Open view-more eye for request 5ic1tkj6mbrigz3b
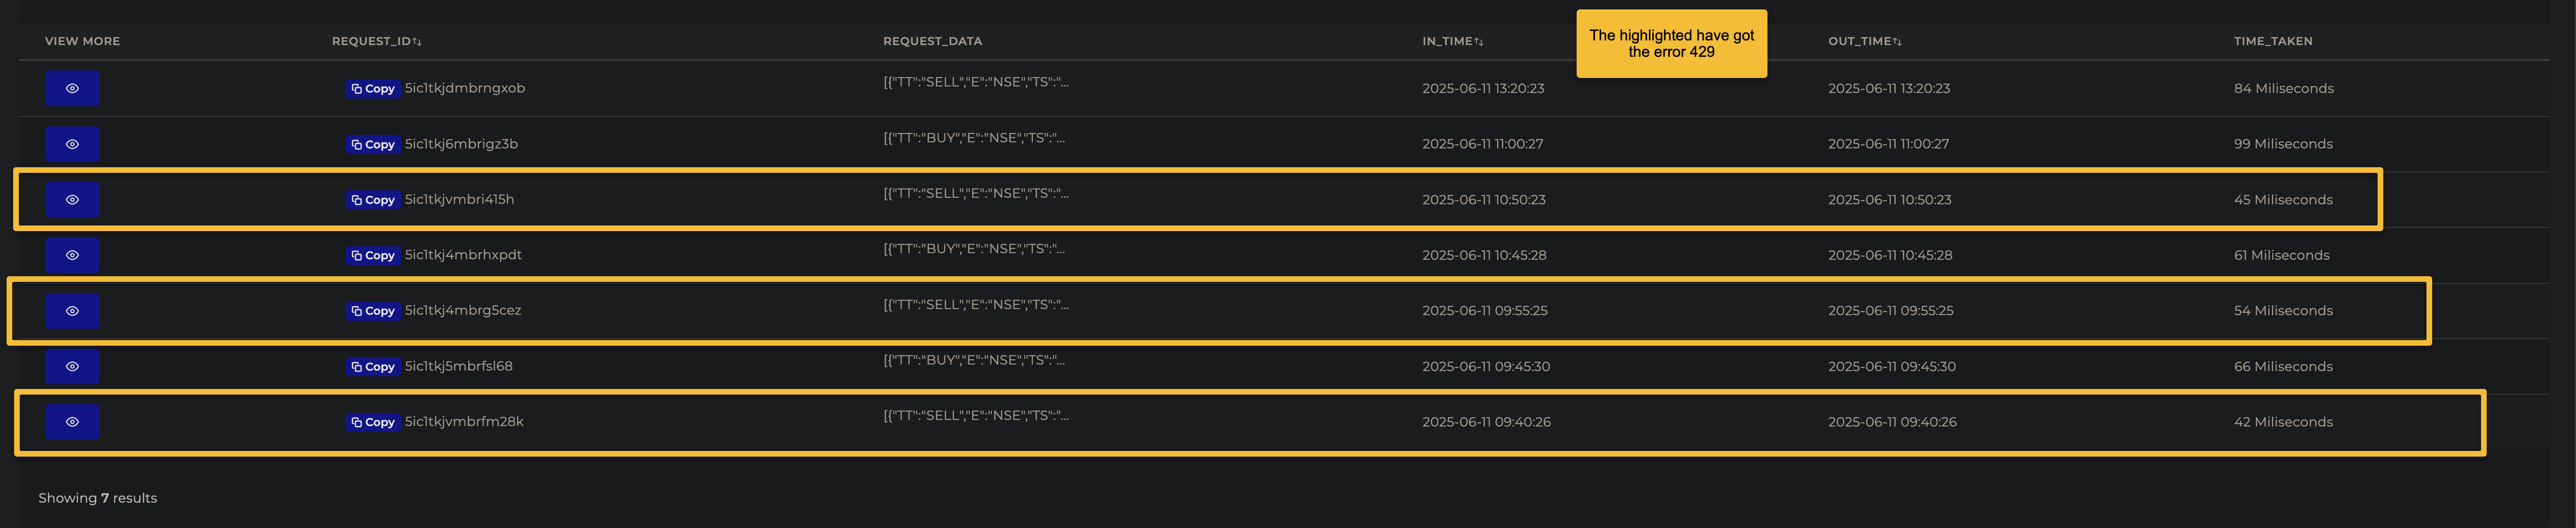This screenshot has width=2576, height=528. pyautogui.click(x=72, y=144)
